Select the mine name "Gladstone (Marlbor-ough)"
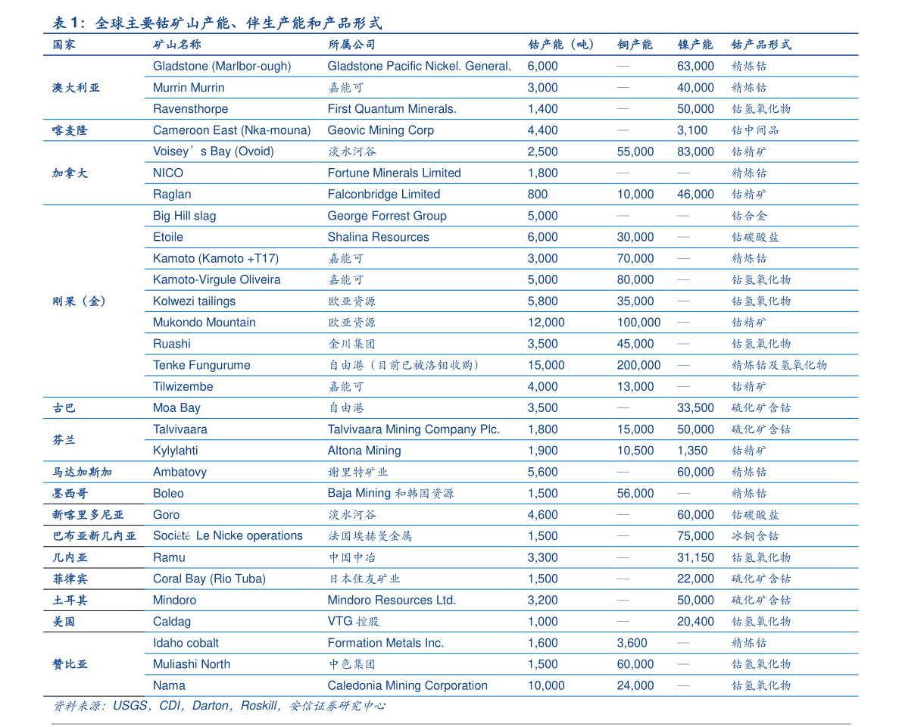The height and width of the screenshot is (727, 902). click(222, 66)
